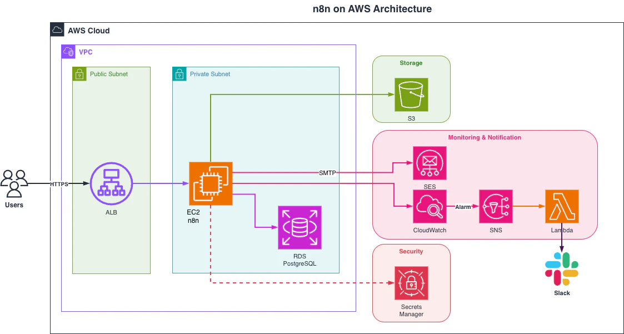Select the Security group heading
The width and height of the screenshot is (624, 334).
coord(411,251)
